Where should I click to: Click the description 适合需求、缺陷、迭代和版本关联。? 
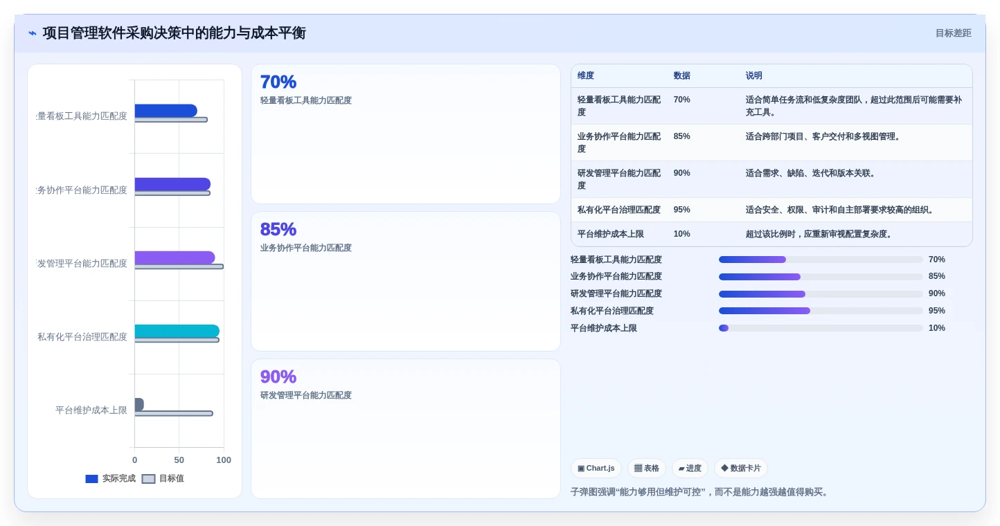pos(812,173)
